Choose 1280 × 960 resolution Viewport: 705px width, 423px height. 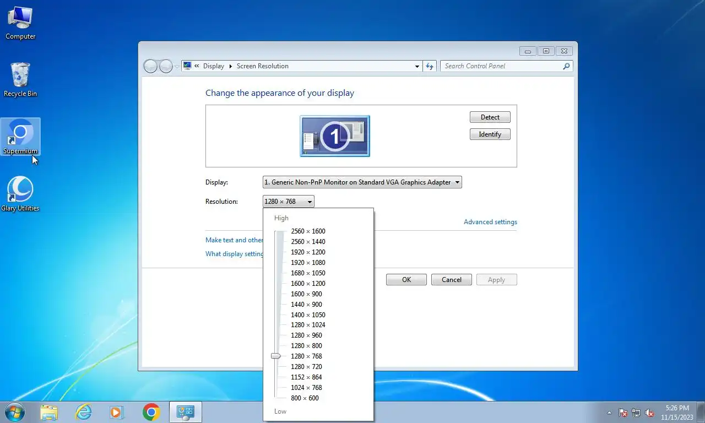306,335
